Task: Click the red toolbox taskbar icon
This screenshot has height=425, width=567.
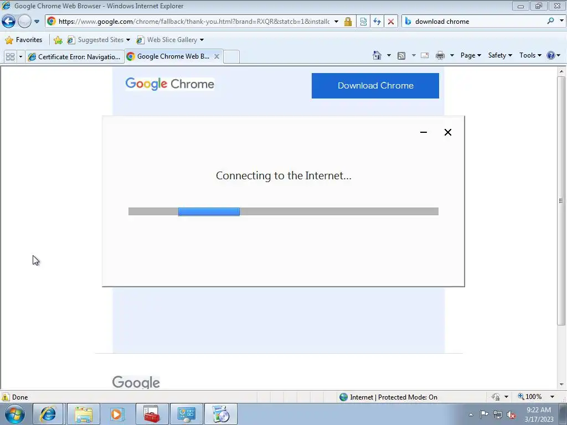Action: pyautogui.click(x=152, y=414)
